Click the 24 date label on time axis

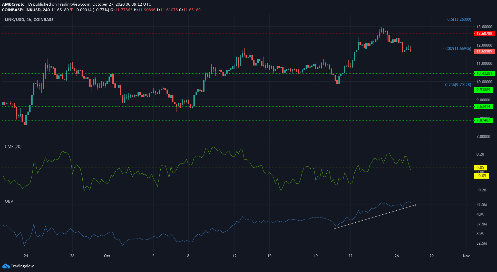[x=26, y=256]
